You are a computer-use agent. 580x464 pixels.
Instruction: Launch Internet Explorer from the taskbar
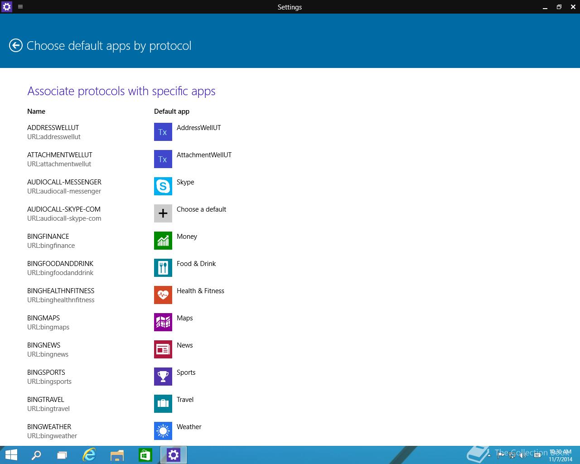(89, 455)
